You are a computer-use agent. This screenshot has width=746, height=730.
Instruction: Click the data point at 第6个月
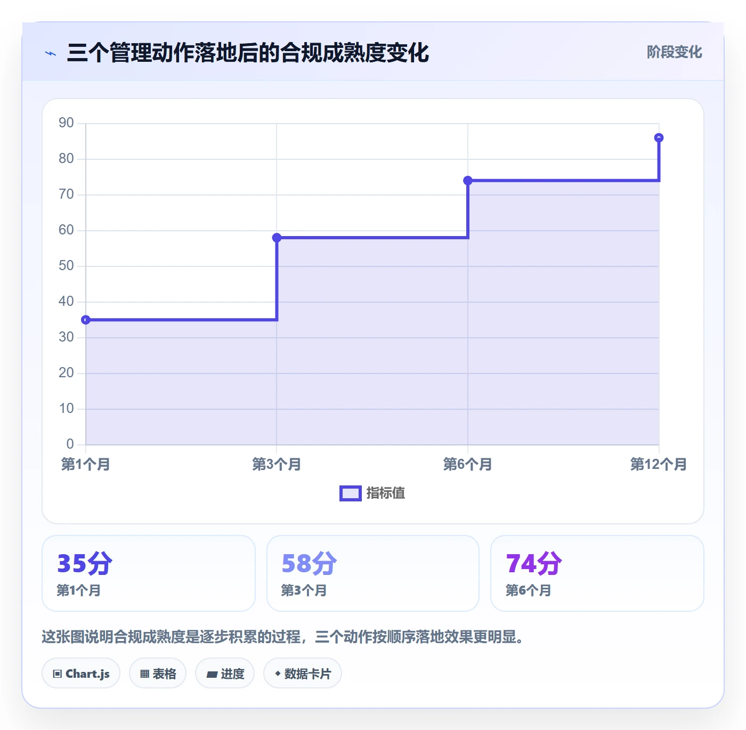coord(468,181)
